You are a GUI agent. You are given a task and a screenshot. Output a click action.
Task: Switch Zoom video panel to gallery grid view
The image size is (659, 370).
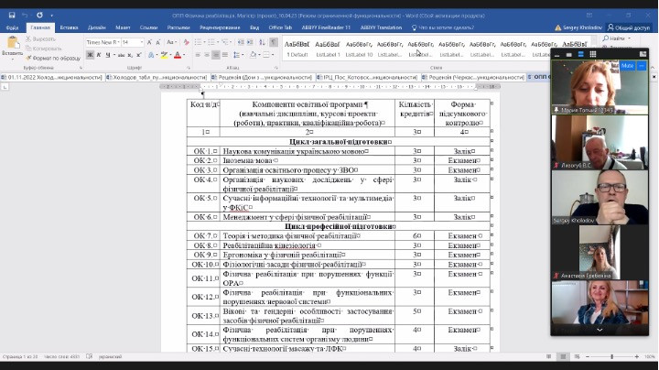pyautogui.click(x=592, y=54)
